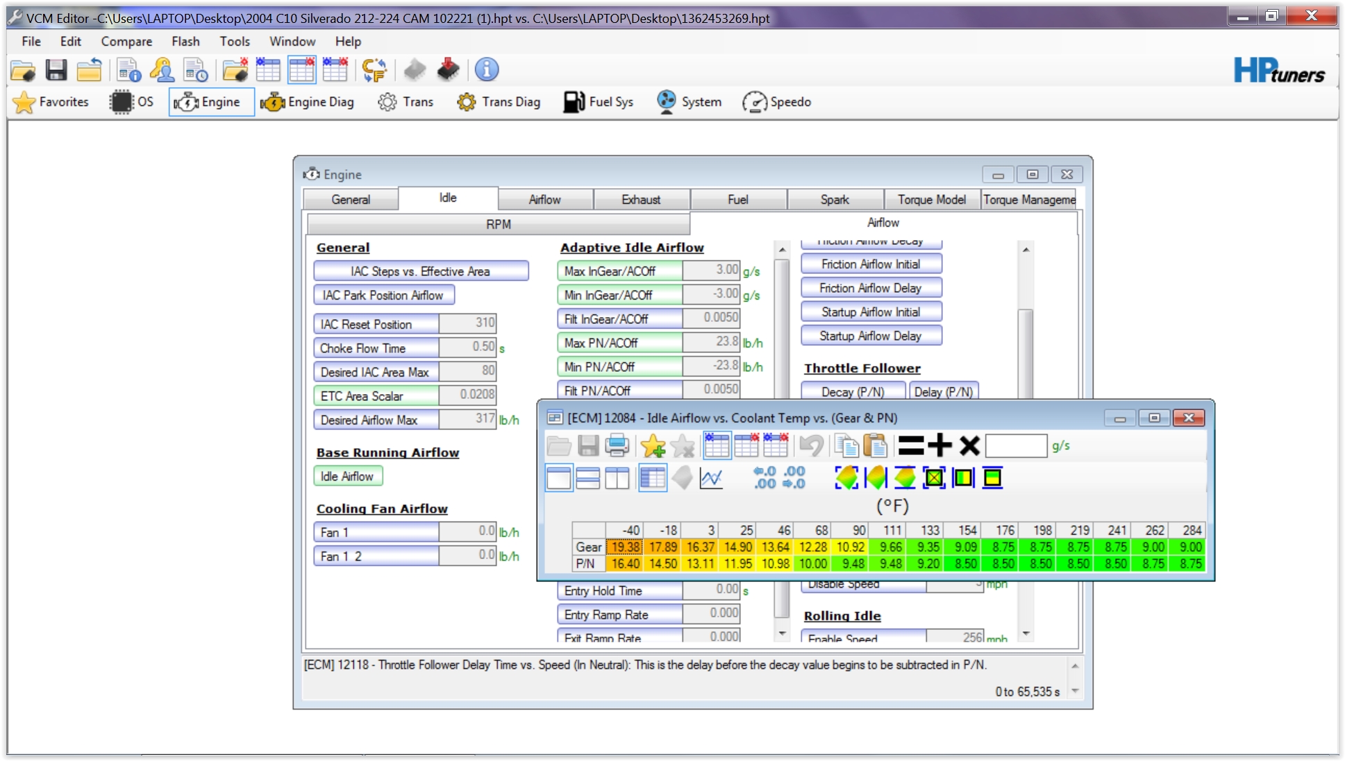Image resolution: width=1345 pixels, height=761 pixels.
Task: Add table to favorites with star-plus icon
Action: 653,445
